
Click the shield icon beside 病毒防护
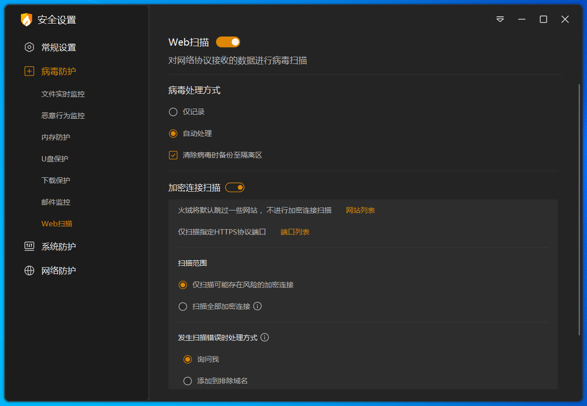click(x=29, y=71)
